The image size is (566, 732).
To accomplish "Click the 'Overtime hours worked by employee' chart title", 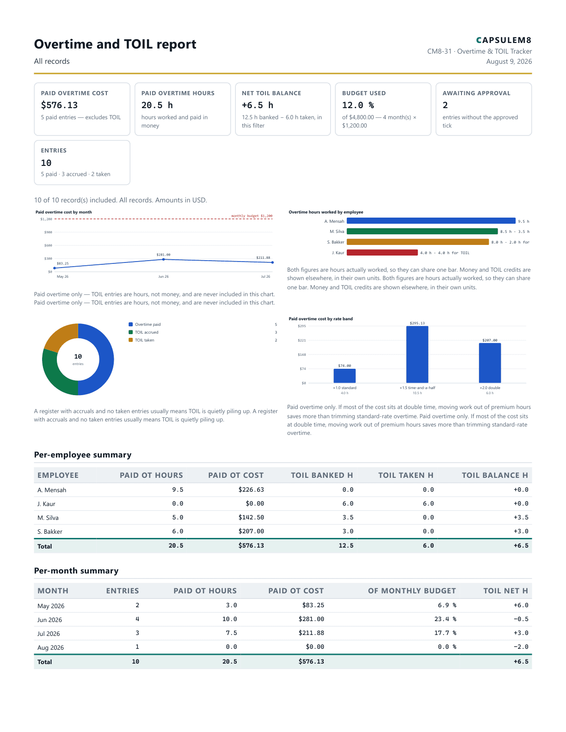I will point(326,212).
